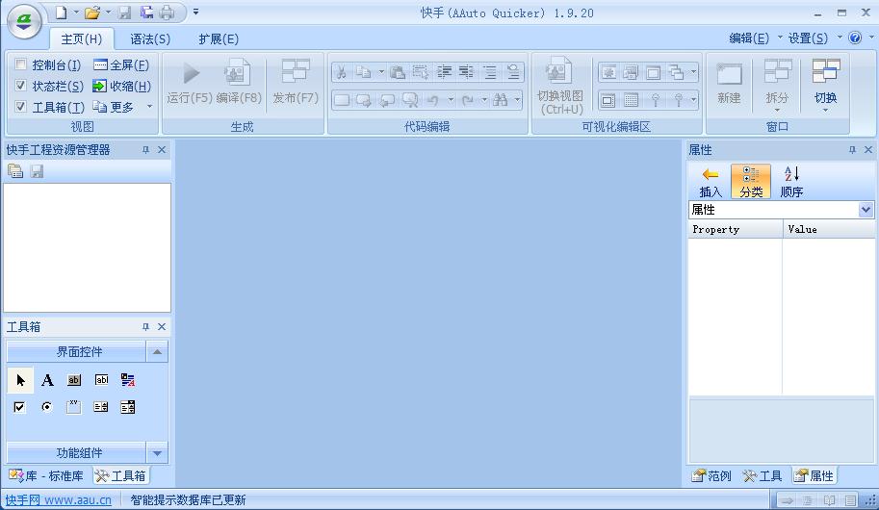879x510 pixels.
Task: Switch to the 语法(S) ribbon tab
Action: pyautogui.click(x=150, y=39)
